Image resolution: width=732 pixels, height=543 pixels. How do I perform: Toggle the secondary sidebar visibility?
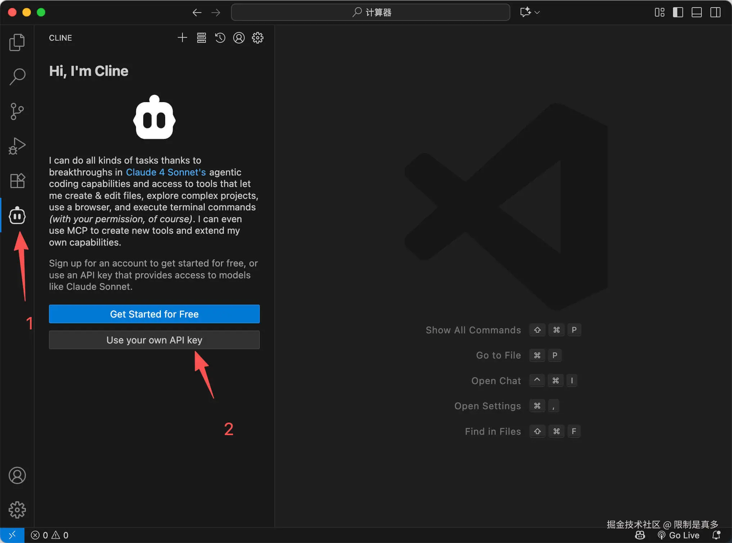click(x=715, y=12)
